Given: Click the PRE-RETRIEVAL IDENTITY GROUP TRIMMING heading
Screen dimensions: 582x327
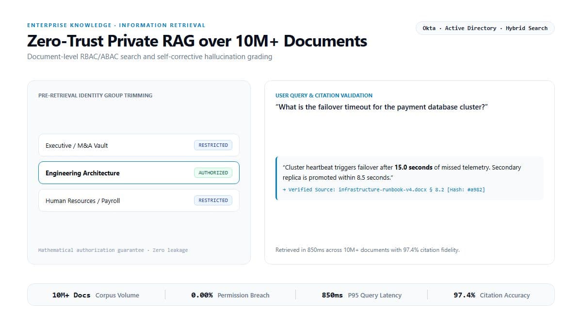Looking at the screenshot, I should pos(95,95).
